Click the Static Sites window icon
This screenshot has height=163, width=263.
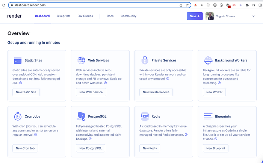pyautogui.click(x=18, y=60)
